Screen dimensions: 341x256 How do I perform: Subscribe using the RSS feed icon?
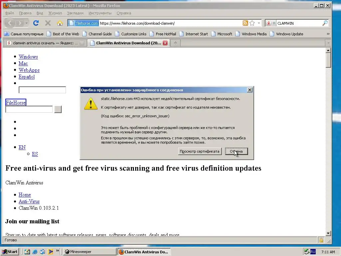point(245,23)
